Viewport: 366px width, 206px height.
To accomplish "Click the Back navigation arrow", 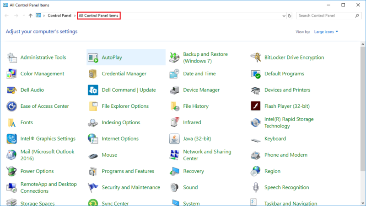I will coord(6,16).
